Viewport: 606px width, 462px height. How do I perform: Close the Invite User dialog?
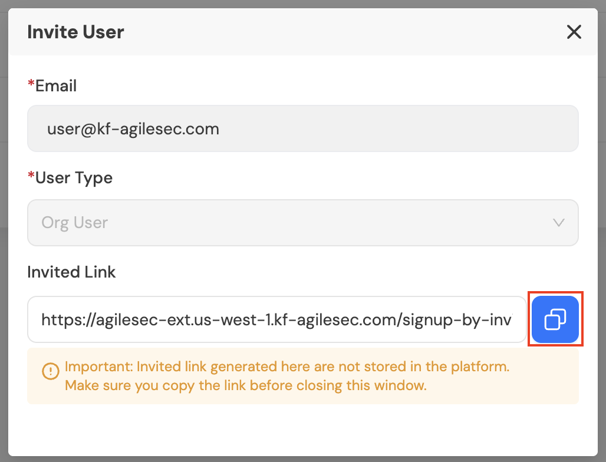point(574,32)
